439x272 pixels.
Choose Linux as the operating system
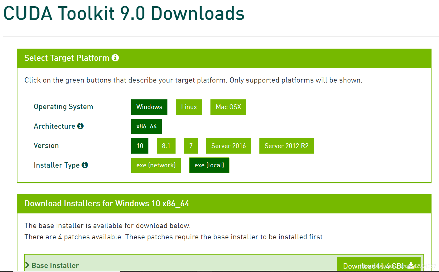click(189, 107)
